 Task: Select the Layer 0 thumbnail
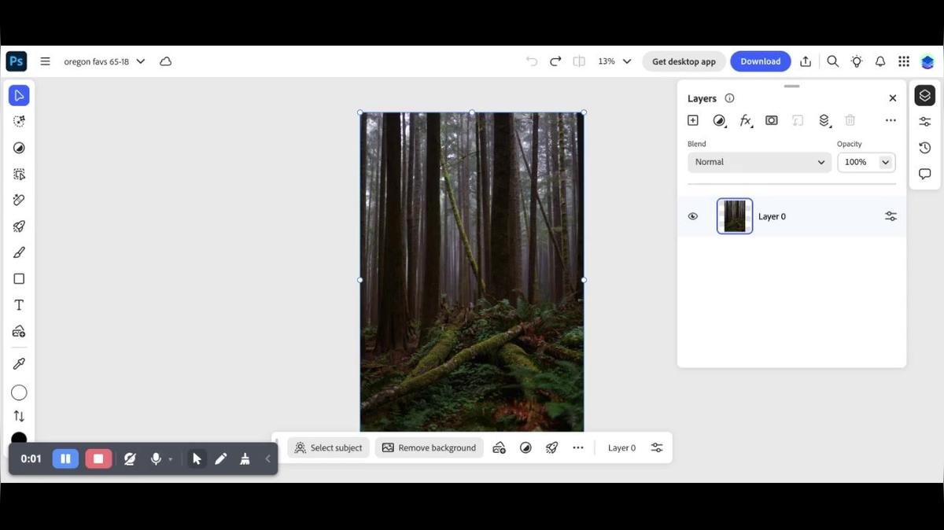click(x=734, y=216)
